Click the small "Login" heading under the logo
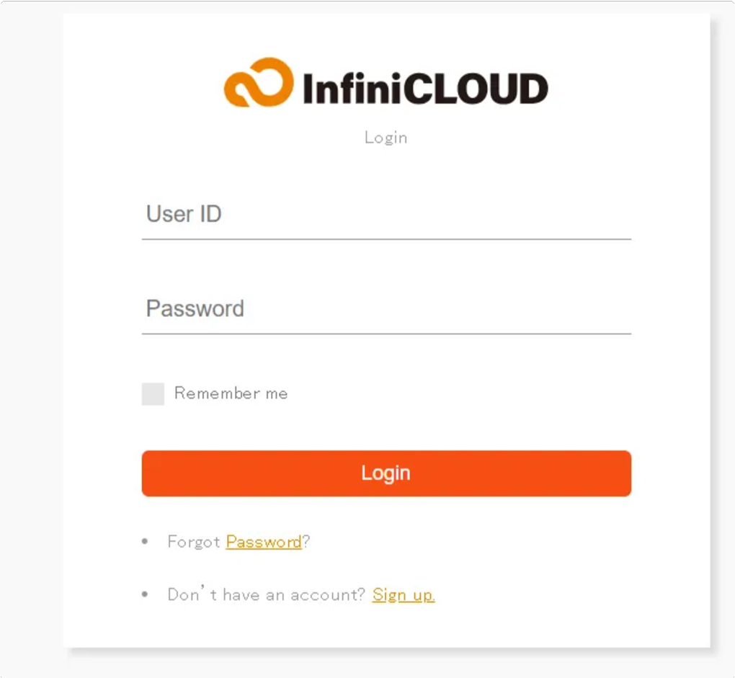The height and width of the screenshot is (678, 735). tap(386, 138)
